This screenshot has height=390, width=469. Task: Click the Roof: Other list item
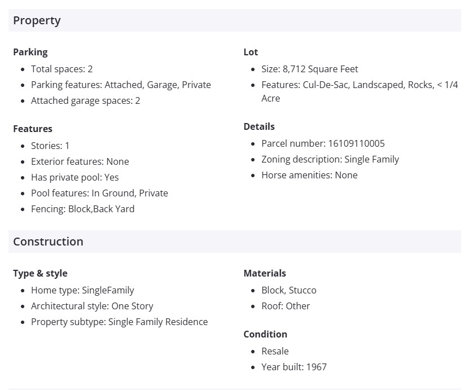286,306
